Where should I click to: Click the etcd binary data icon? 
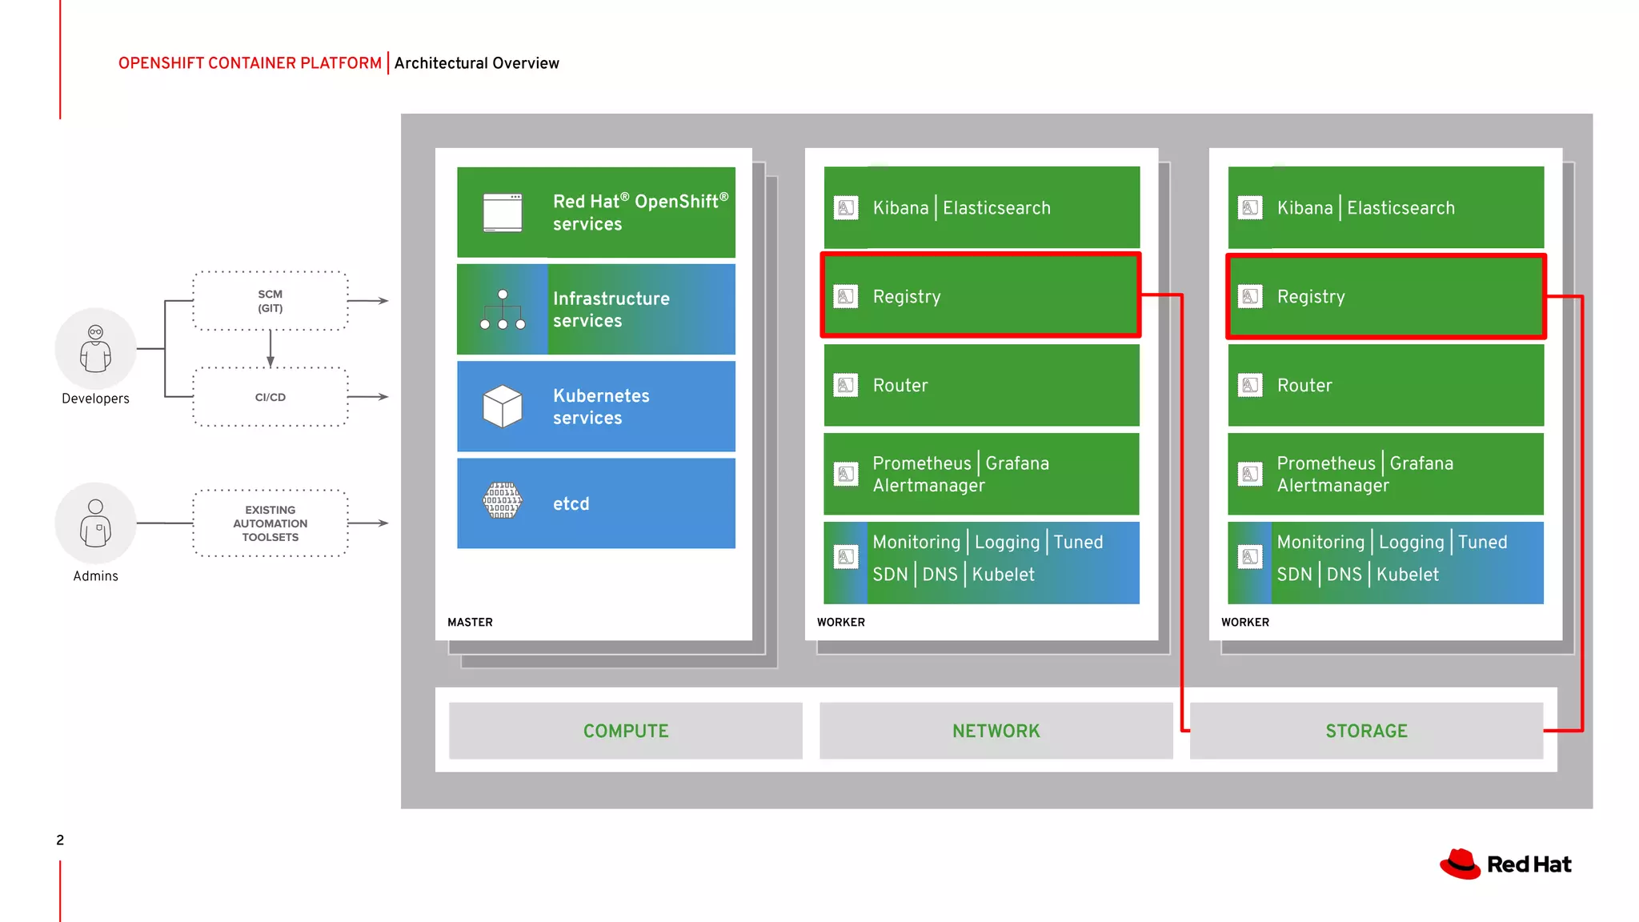[503, 502]
